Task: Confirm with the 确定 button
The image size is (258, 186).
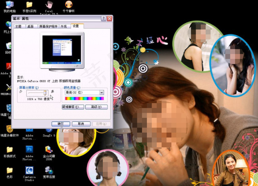Action: pyautogui.click(x=61, y=124)
